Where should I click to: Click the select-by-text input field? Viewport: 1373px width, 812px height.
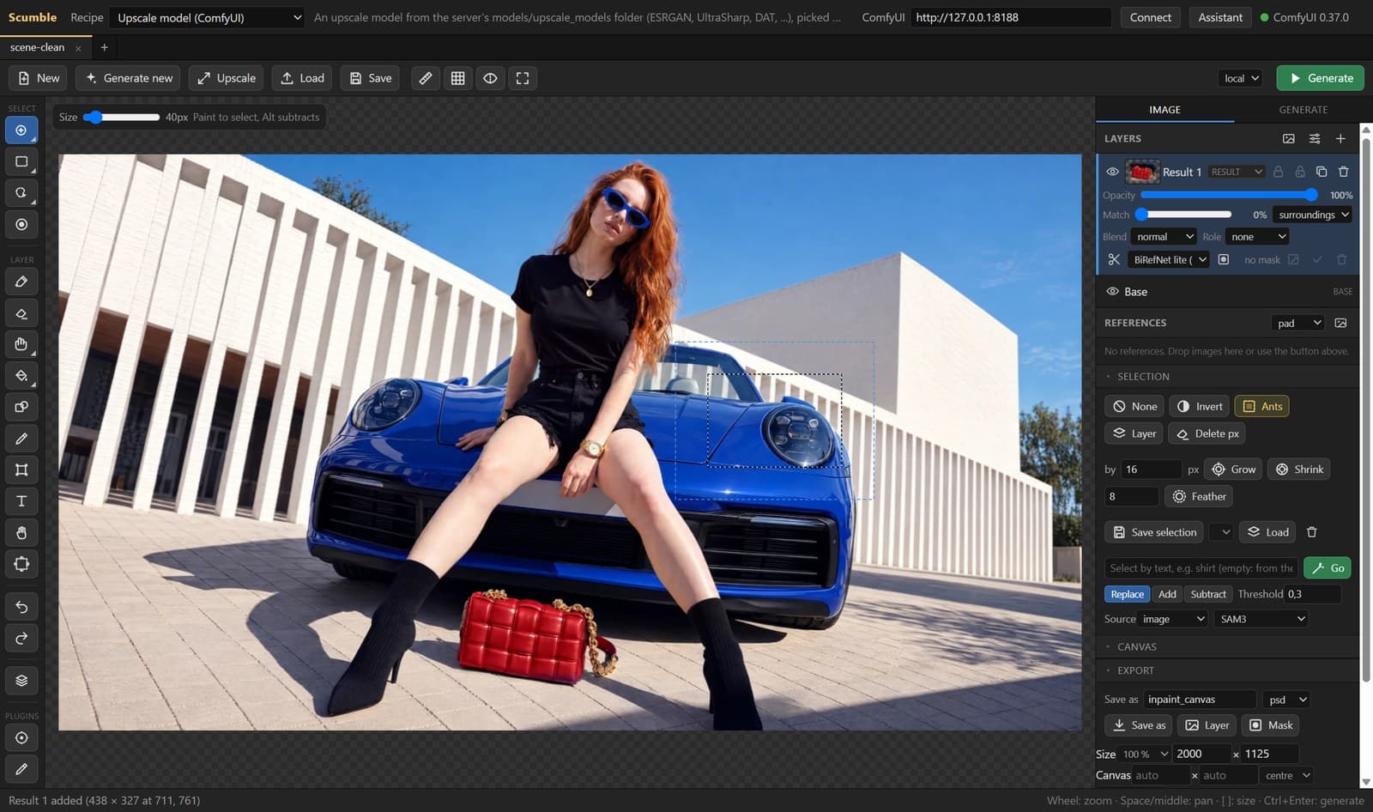coord(1201,568)
